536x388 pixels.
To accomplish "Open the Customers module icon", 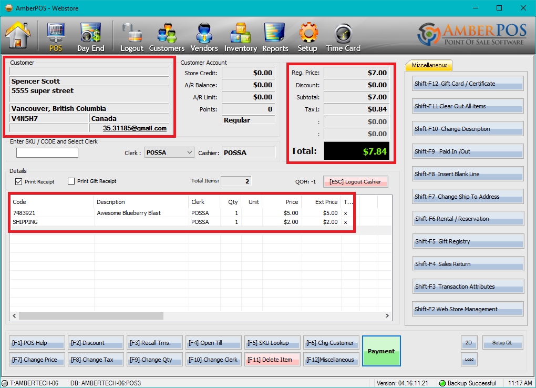I will 167,37.
